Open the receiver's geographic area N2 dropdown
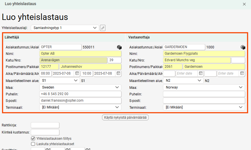251x150 pixels. (x=183, y=81)
